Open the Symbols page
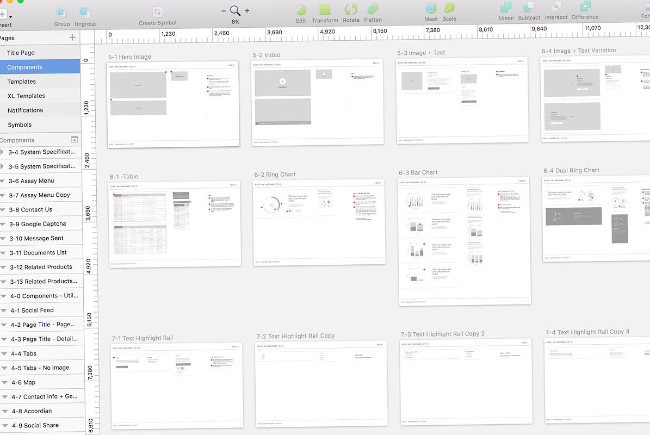Viewport: 650px width, 435px height. [x=20, y=125]
